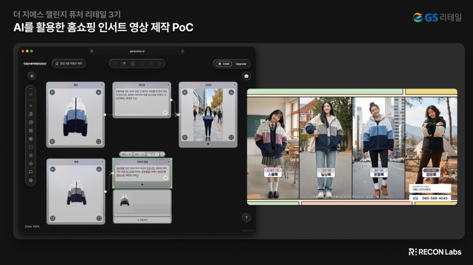Image resolution: width=473 pixels, height=265 pixels.
Task: Select the small jacket thumbnail under 이미지 생성
Action: 125,201
